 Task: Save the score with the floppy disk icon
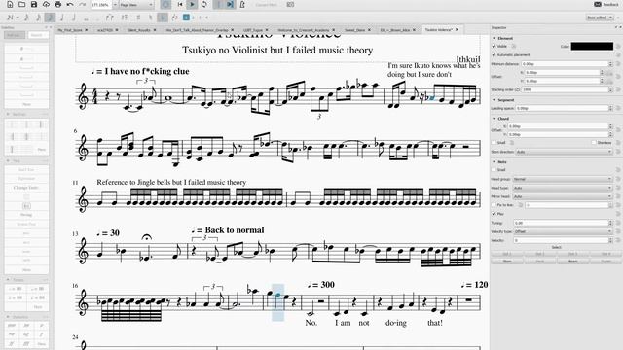click(34, 4)
